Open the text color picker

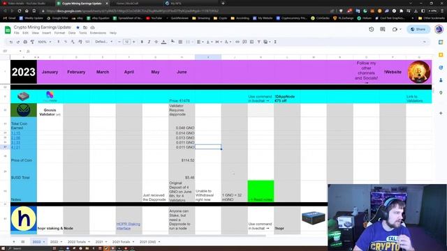(x=163, y=42)
